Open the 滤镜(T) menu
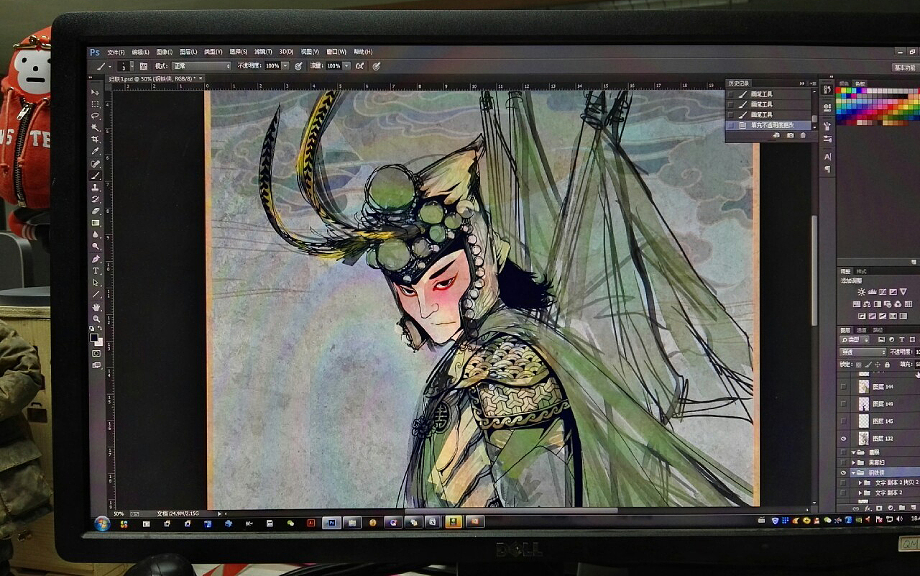 (263, 52)
